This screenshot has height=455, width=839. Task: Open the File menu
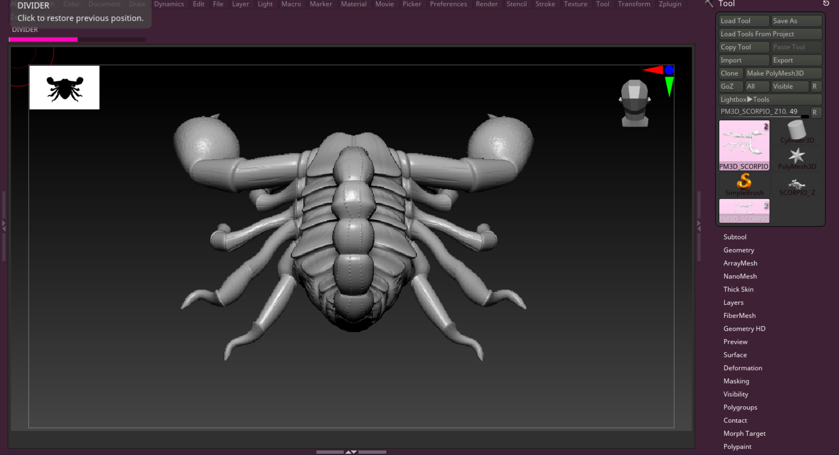pos(218,4)
